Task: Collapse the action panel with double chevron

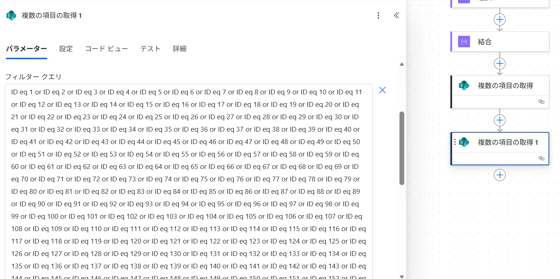Action: (x=397, y=15)
